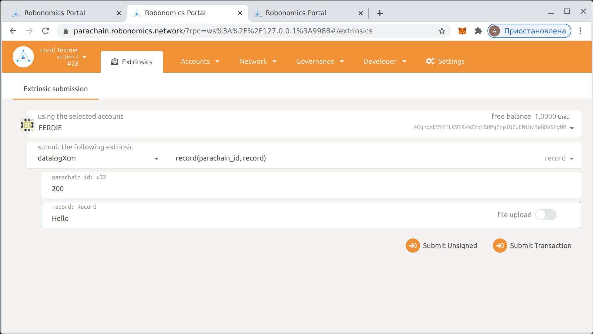This screenshot has width=593, height=334.
Task: Reload the page
Action: pyautogui.click(x=46, y=31)
